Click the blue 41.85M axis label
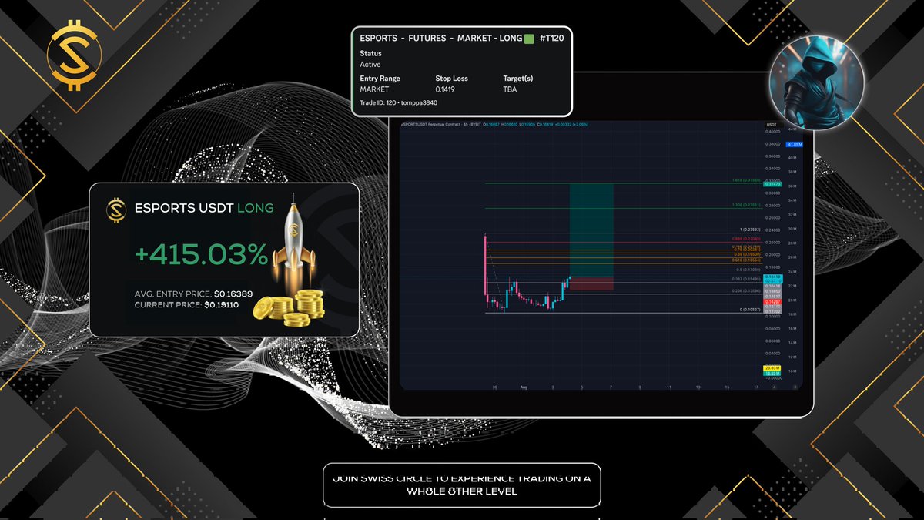This screenshot has width=924, height=520. [795, 145]
